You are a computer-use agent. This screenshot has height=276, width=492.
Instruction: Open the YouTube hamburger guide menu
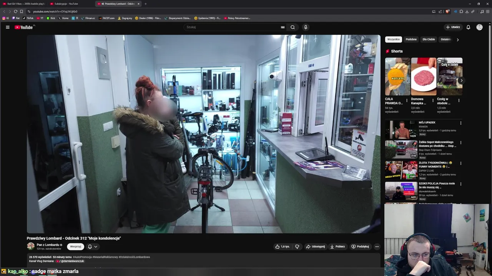tap(7, 27)
